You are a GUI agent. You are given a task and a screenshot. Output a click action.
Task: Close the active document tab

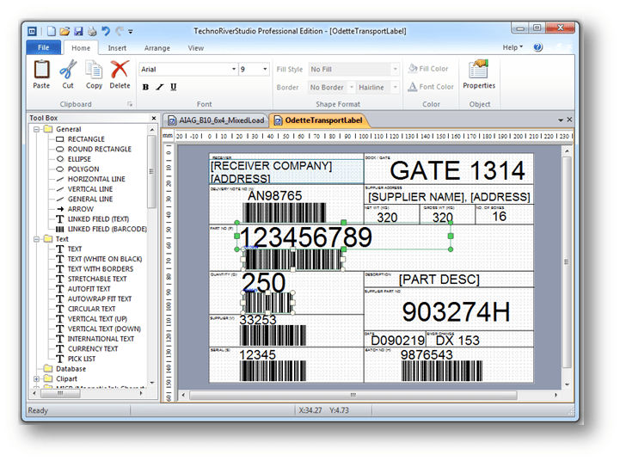(x=569, y=120)
